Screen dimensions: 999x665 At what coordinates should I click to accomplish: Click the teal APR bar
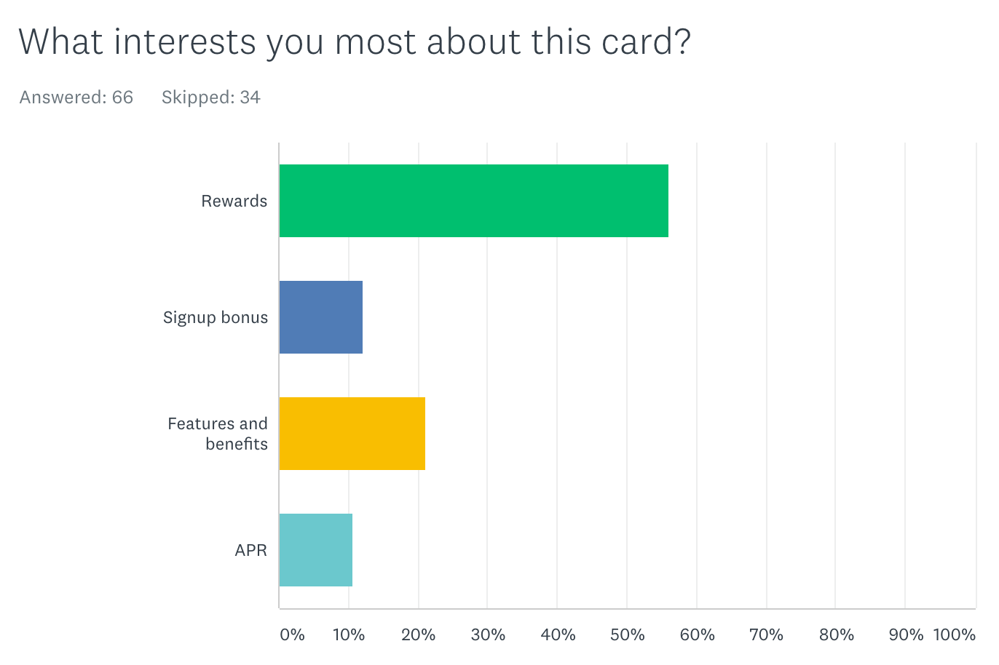click(x=316, y=550)
